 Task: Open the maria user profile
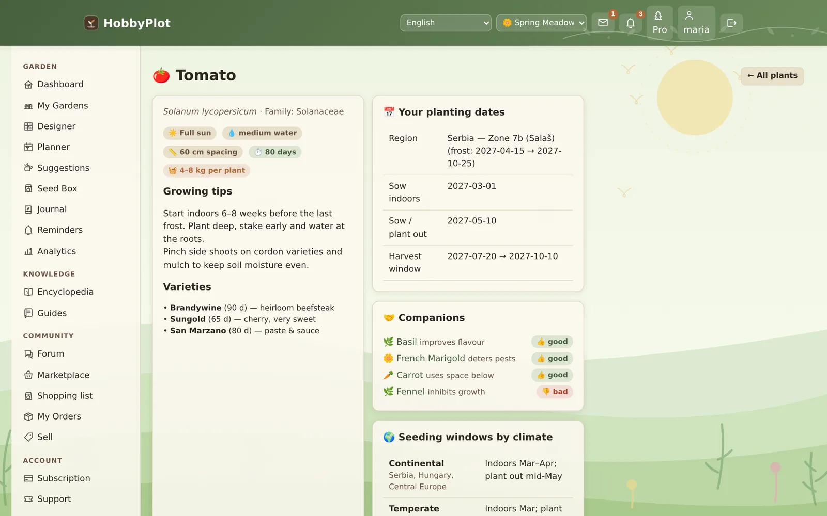(x=696, y=23)
